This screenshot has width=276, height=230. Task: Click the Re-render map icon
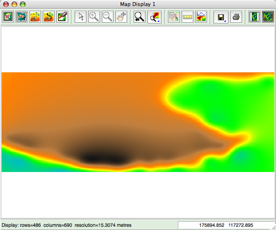coord(22,17)
